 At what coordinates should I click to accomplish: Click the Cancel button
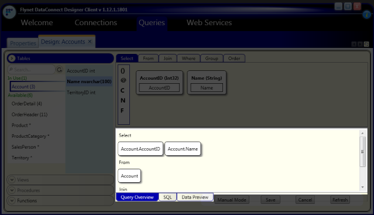coord(305,200)
